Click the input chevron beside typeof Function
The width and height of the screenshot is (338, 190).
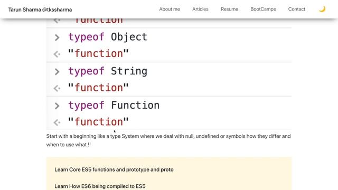[x=57, y=106]
